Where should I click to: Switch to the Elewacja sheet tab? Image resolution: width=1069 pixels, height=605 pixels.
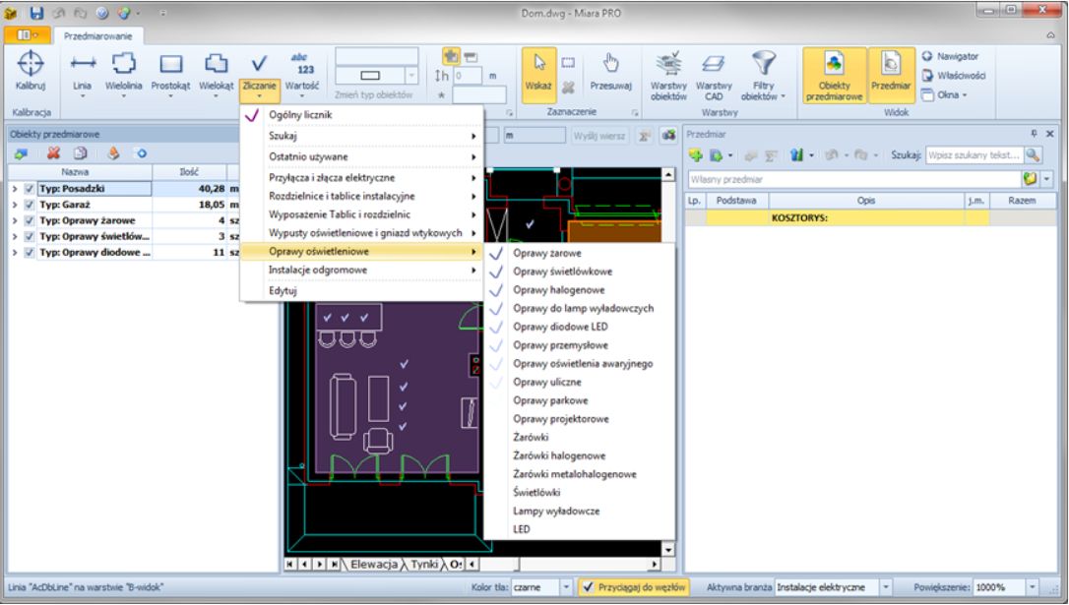tap(374, 564)
